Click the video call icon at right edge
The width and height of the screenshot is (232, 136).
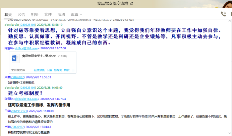[x=231, y=14]
